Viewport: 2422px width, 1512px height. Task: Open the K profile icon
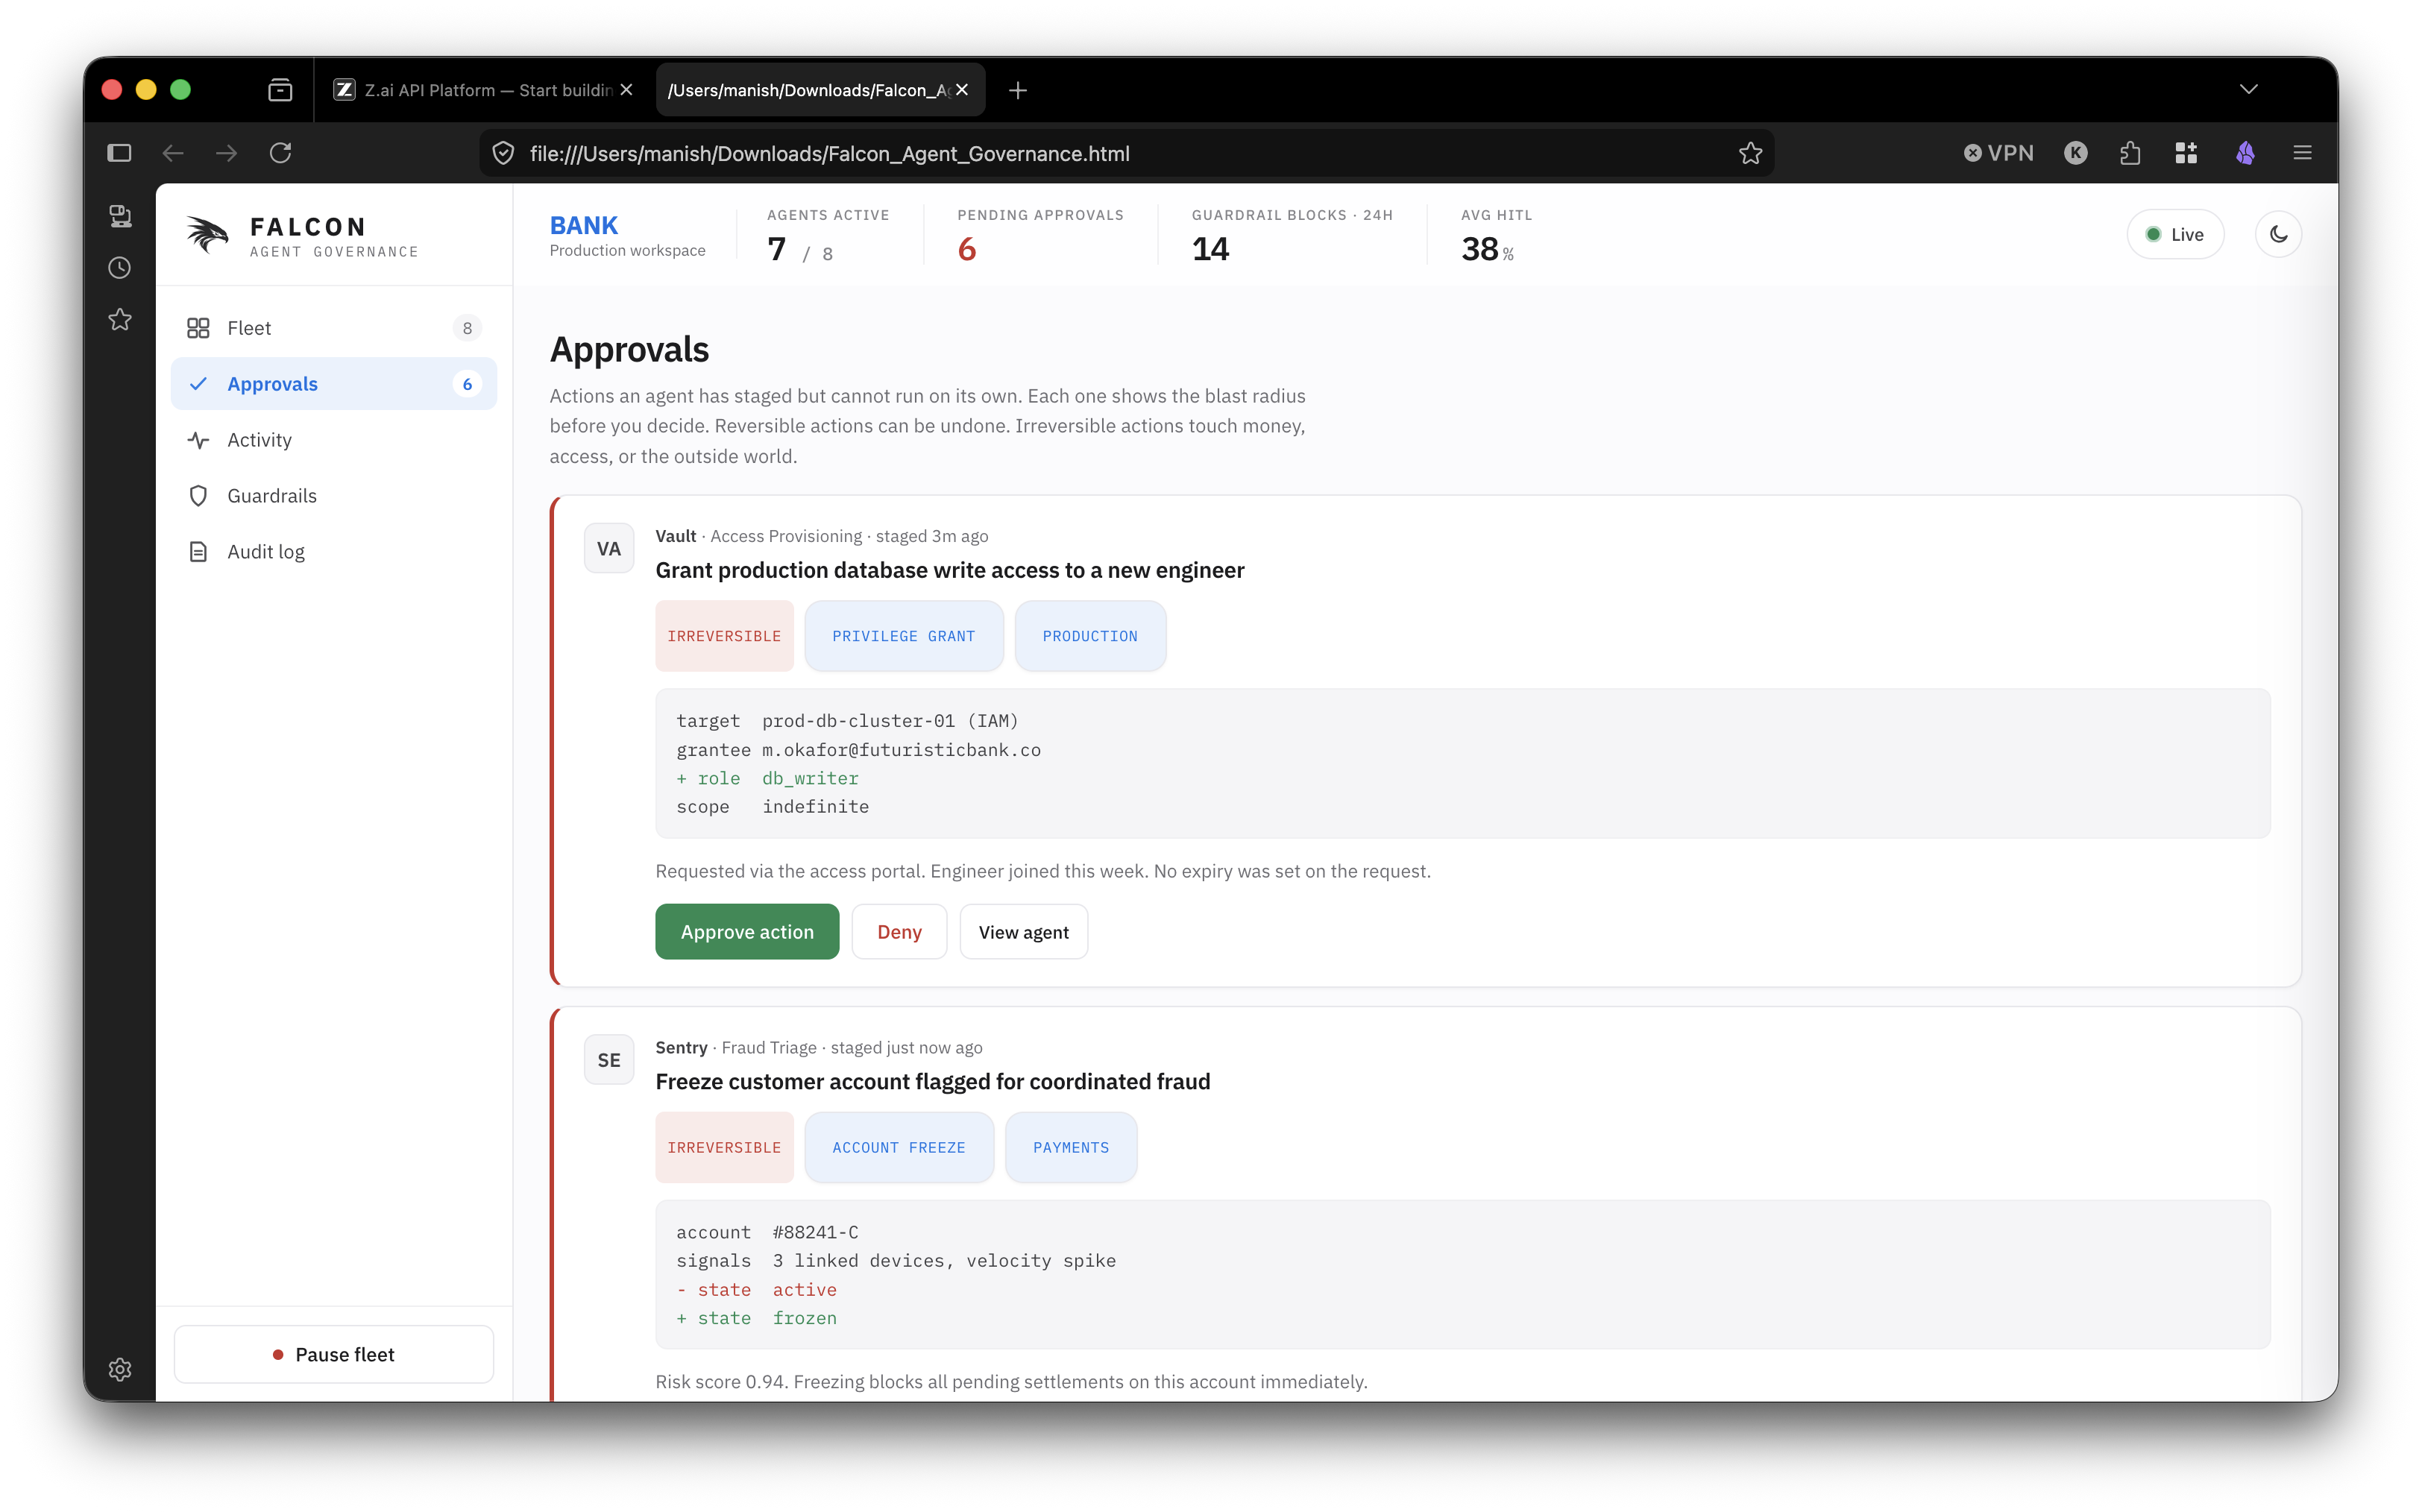2076,153
